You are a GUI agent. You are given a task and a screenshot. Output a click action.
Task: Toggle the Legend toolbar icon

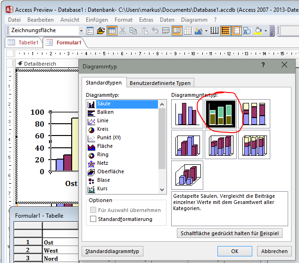coord(236,31)
